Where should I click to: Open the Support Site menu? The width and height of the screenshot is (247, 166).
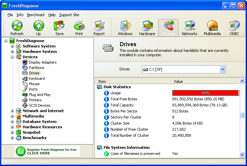pos(69,15)
